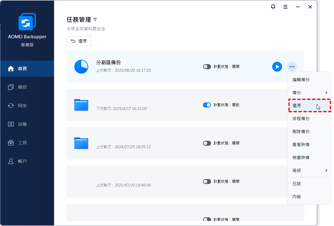Image resolution: width=334 pixels, height=226 pixels.
Task: Click the 任務管理 heading
Action: [79, 19]
